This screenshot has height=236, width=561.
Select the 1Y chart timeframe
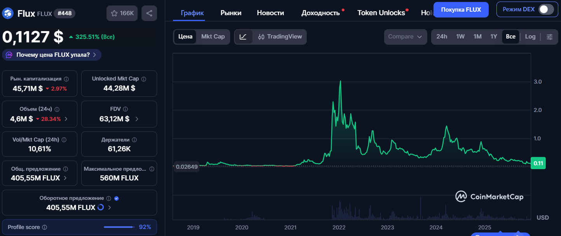(x=494, y=37)
